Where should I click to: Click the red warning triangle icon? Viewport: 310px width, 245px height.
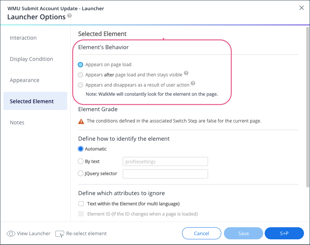81,121
